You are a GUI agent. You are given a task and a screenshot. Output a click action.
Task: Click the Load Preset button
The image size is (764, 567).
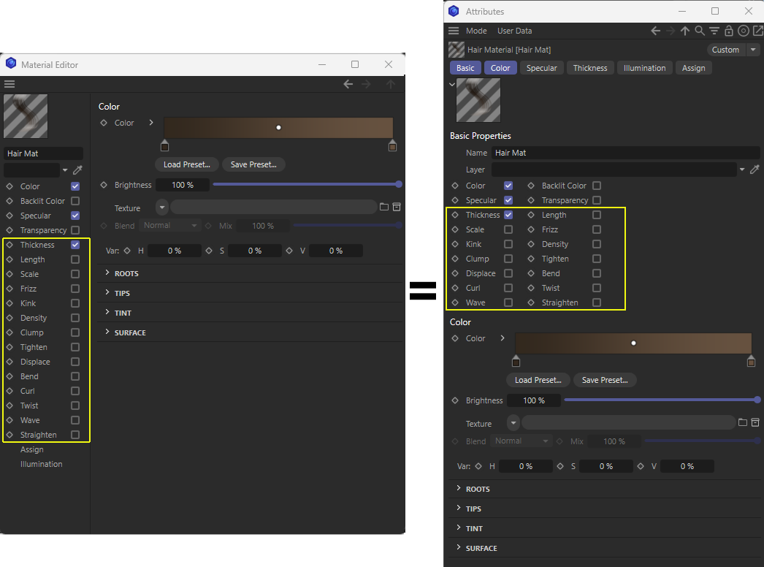click(186, 164)
